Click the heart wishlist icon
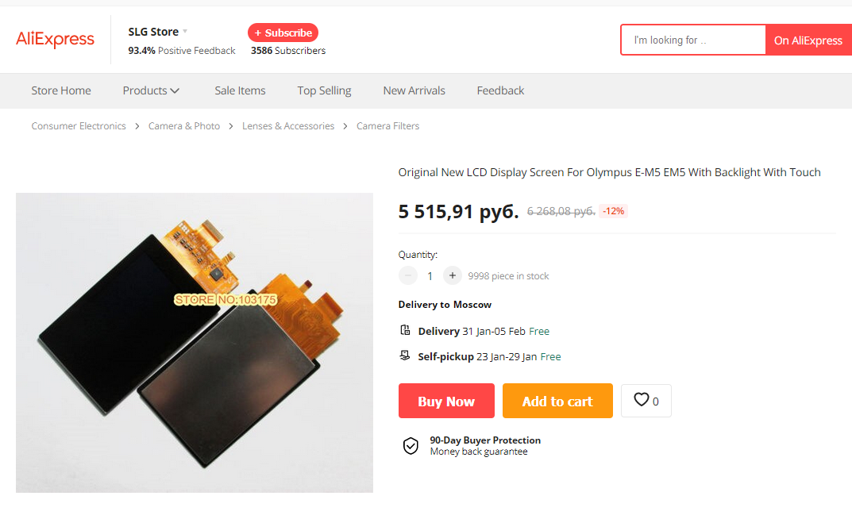Image resolution: width=852 pixels, height=515 pixels. (642, 400)
